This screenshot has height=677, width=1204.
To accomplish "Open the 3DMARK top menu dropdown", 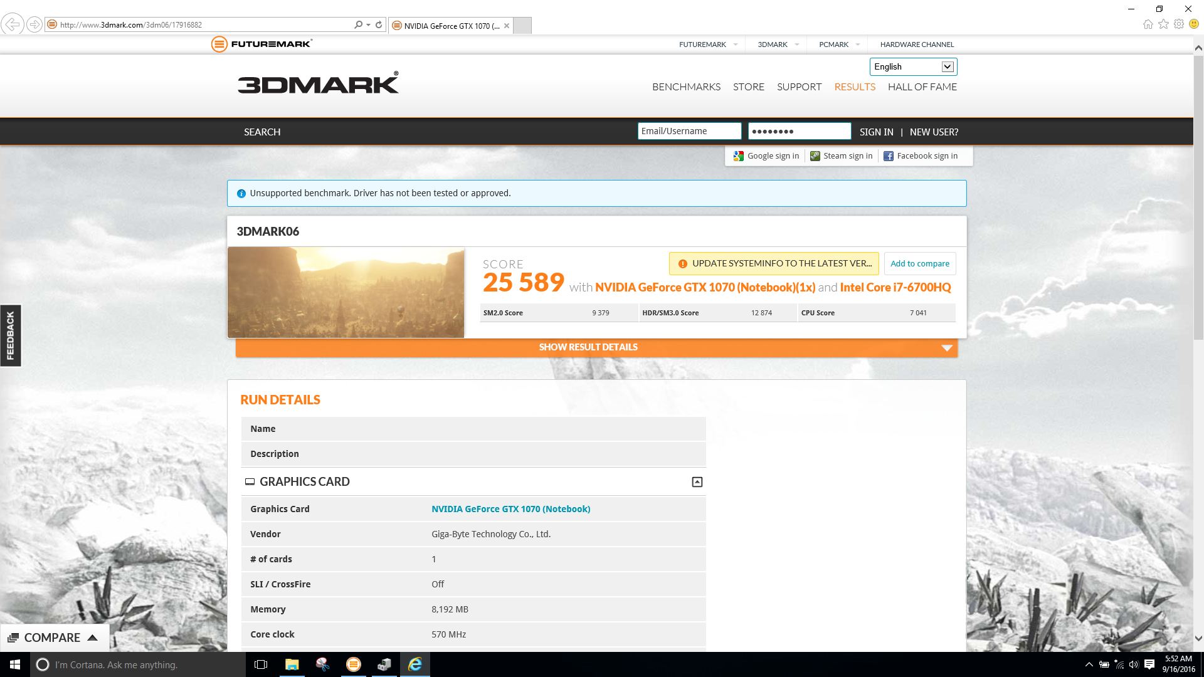I will pos(778,45).
